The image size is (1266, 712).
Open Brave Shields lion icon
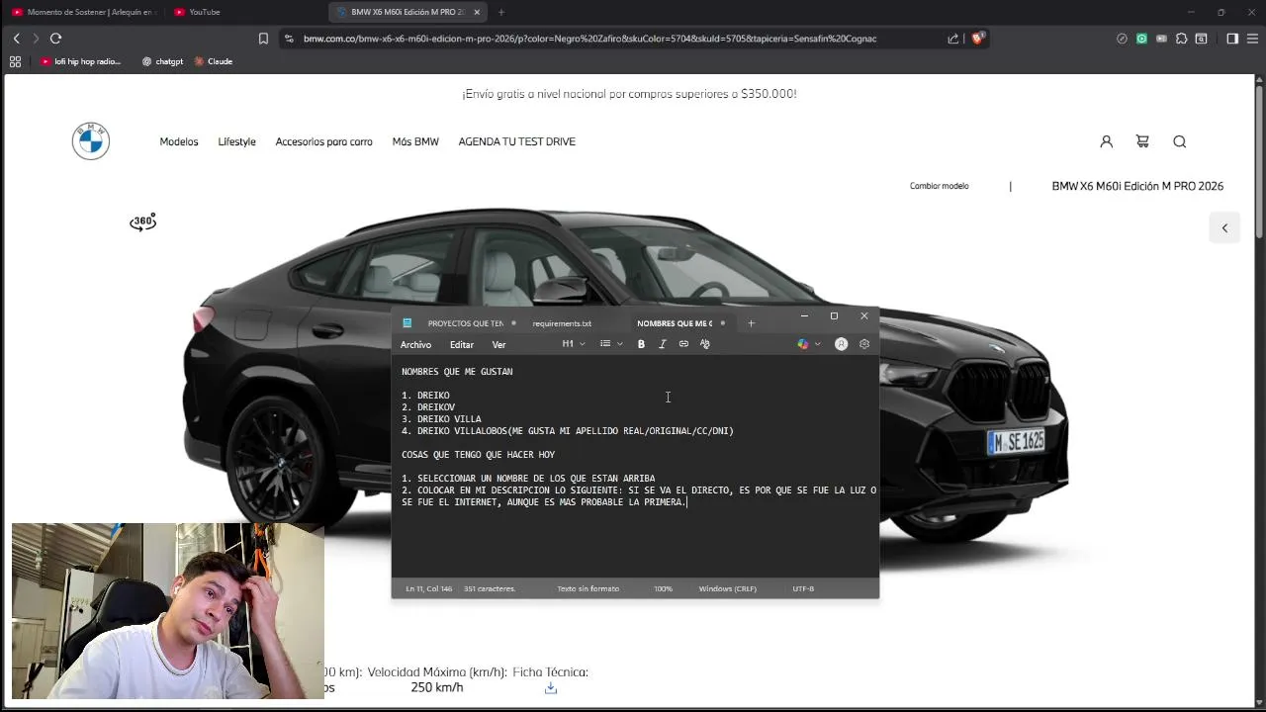pyautogui.click(x=977, y=39)
